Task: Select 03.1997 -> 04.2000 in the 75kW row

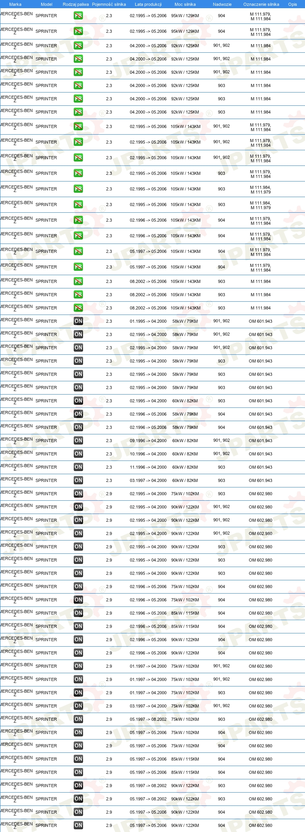Action: (x=148, y=706)
